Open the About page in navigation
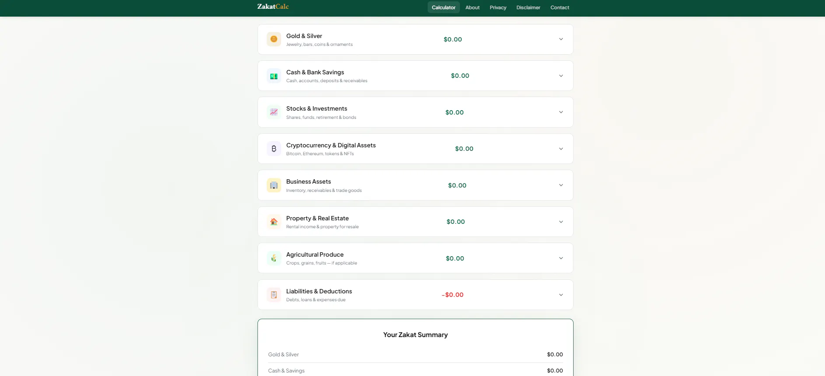 (472, 7)
